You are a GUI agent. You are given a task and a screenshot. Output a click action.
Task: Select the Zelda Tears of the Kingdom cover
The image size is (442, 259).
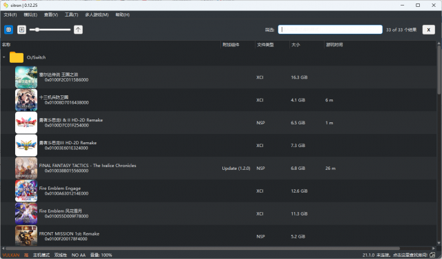(x=26, y=77)
